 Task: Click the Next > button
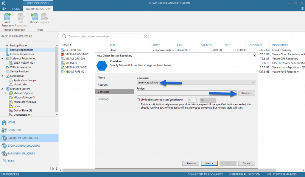[209, 163]
